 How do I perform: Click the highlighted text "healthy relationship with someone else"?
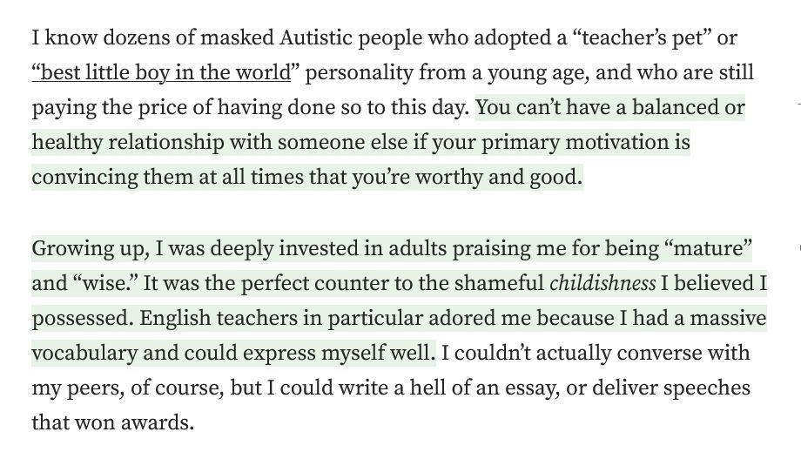click(219, 142)
